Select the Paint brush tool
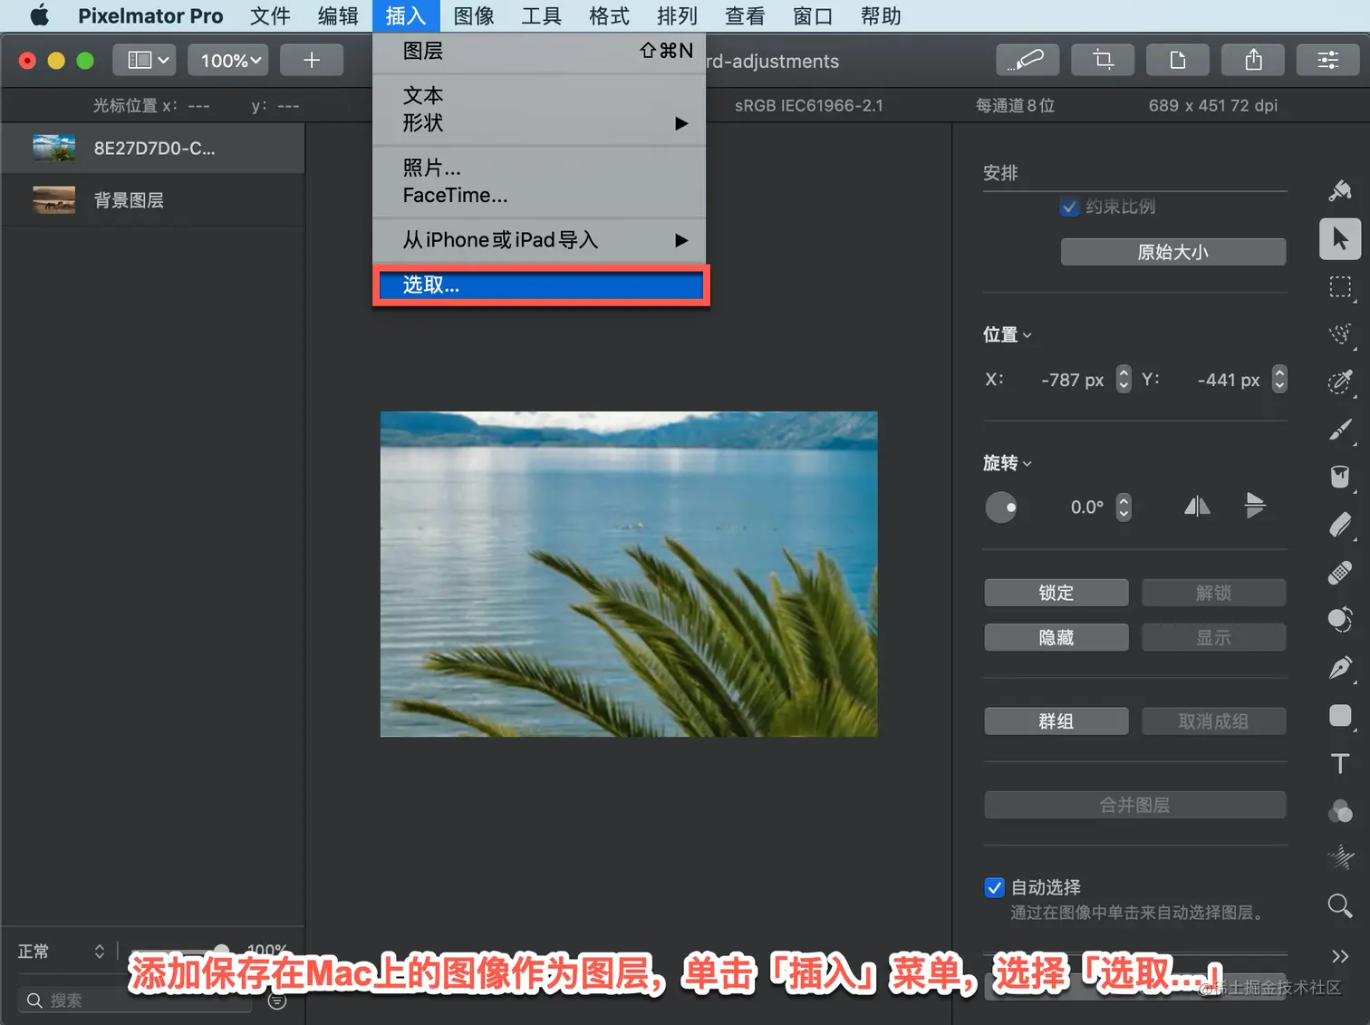This screenshot has height=1025, width=1370. (1340, 430)
